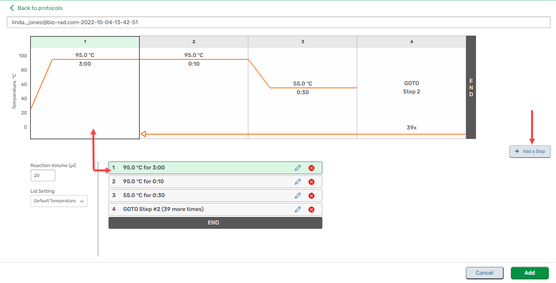Select the step 2 row in list

[x=198, y=182]
